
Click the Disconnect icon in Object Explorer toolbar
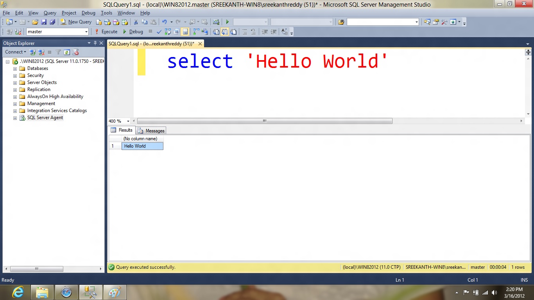[x=41, y=52]
